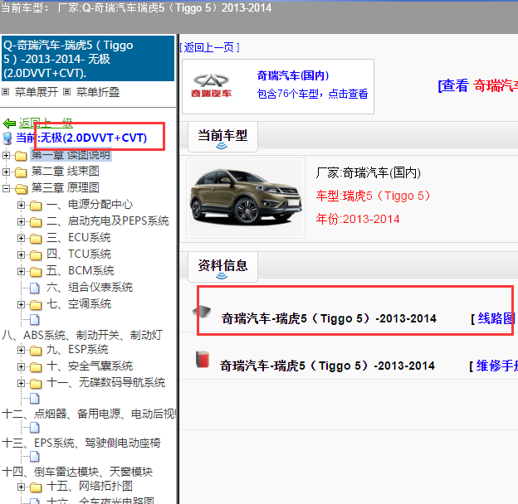
Task: Click document icon above 八、ABS系统 row
Action: point(35,319)
